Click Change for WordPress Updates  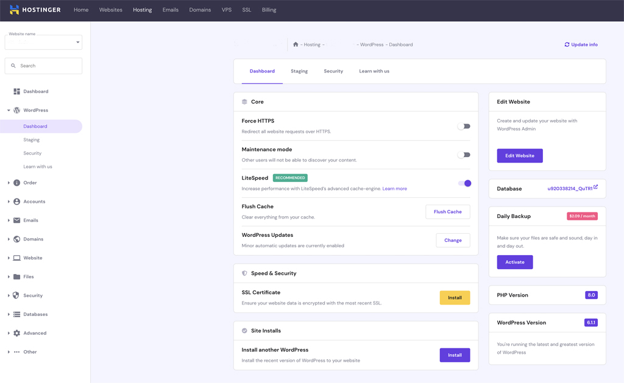pos(453,241)
